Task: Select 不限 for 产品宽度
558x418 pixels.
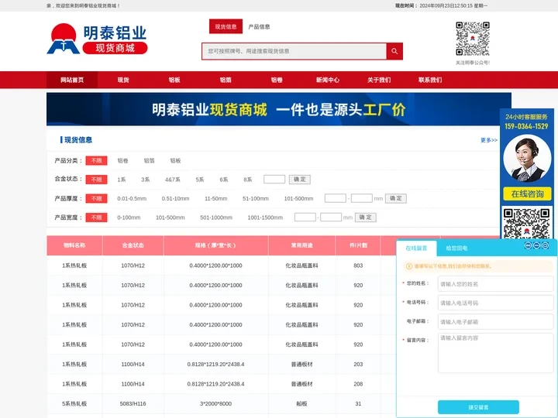Action: pos(96,218)
